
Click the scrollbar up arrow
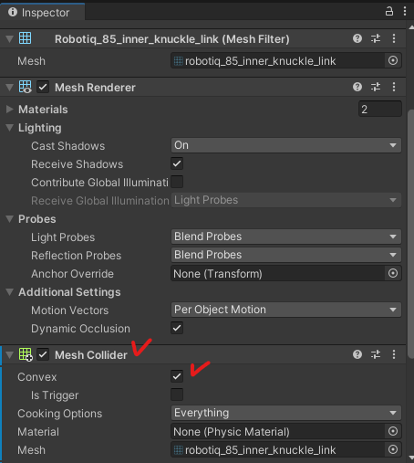point(411,27)
